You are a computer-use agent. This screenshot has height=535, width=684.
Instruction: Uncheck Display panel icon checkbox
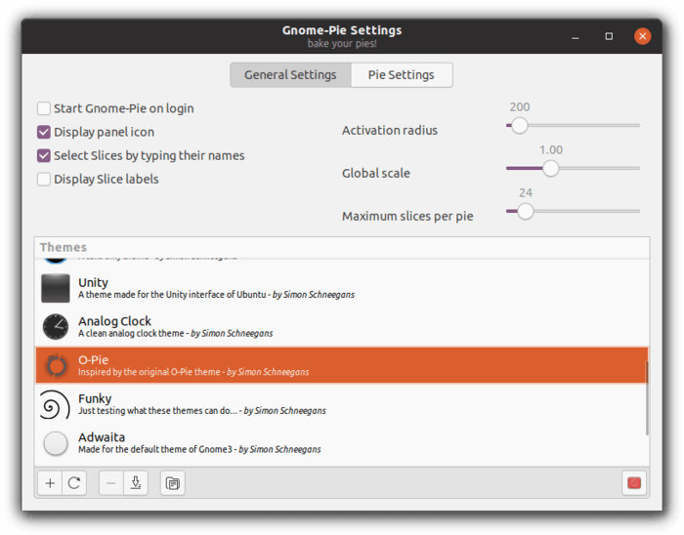click(x=44, y=132)
